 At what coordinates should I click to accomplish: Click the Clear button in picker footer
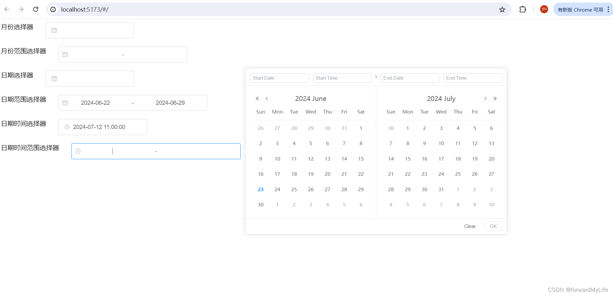470,226
